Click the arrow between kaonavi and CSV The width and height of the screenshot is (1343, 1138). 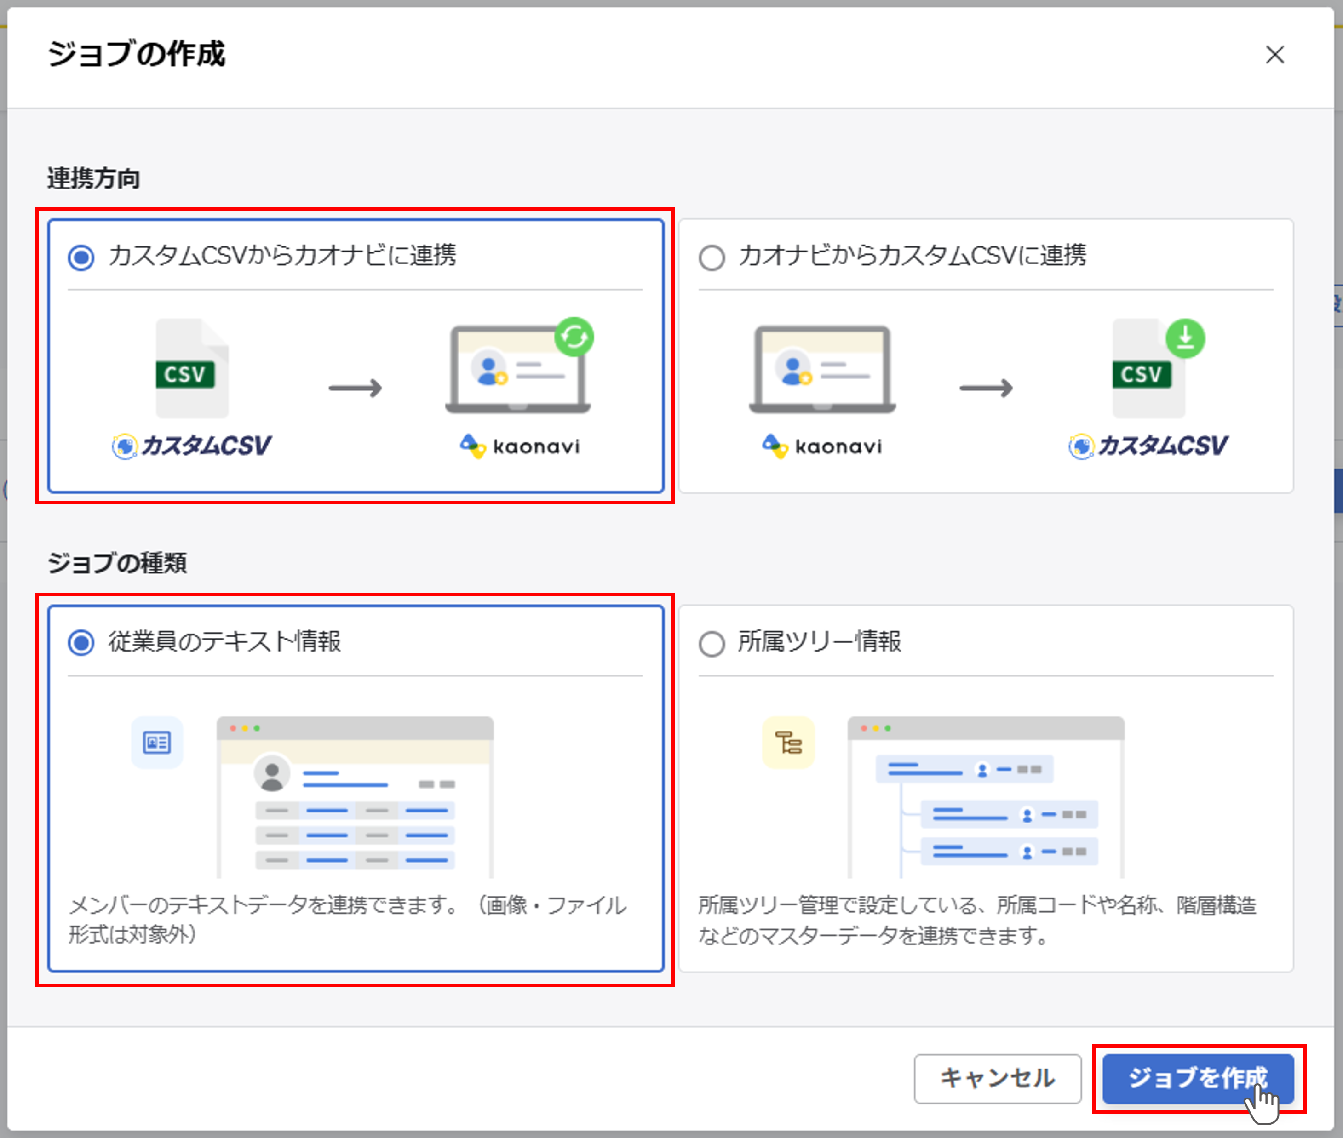(x=986, y=388)
